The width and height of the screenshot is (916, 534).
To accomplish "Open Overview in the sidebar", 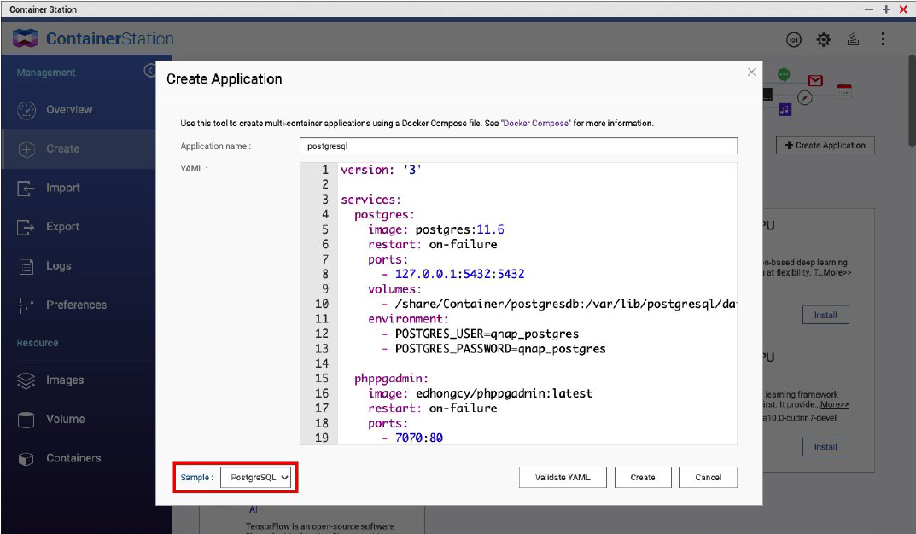I will point(68,110).
